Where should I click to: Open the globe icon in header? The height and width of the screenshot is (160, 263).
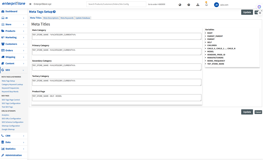pos(180,5)
